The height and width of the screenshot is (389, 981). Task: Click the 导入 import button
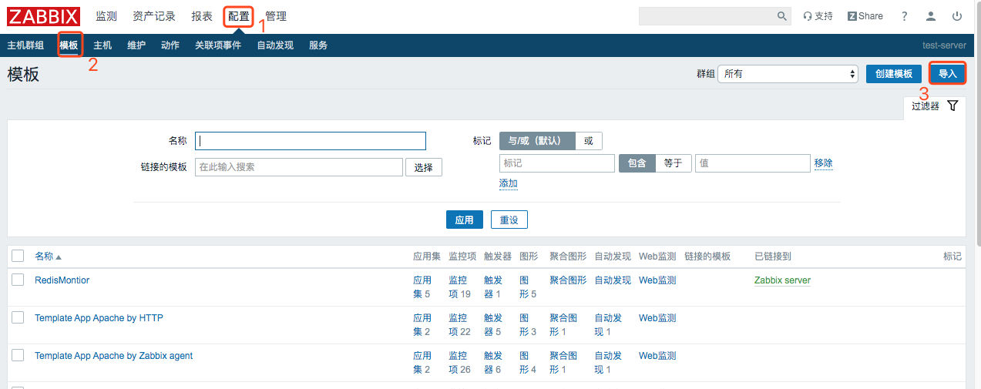[x=947, y=74]
